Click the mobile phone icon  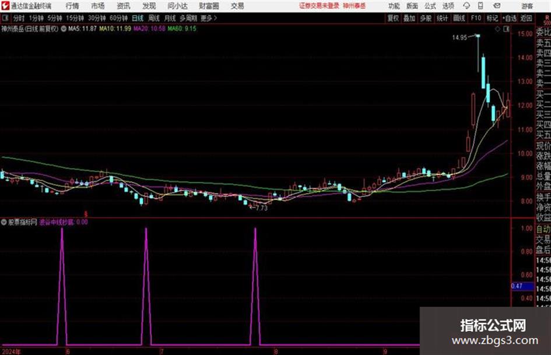pyautogui.click(x=480, y=6)
